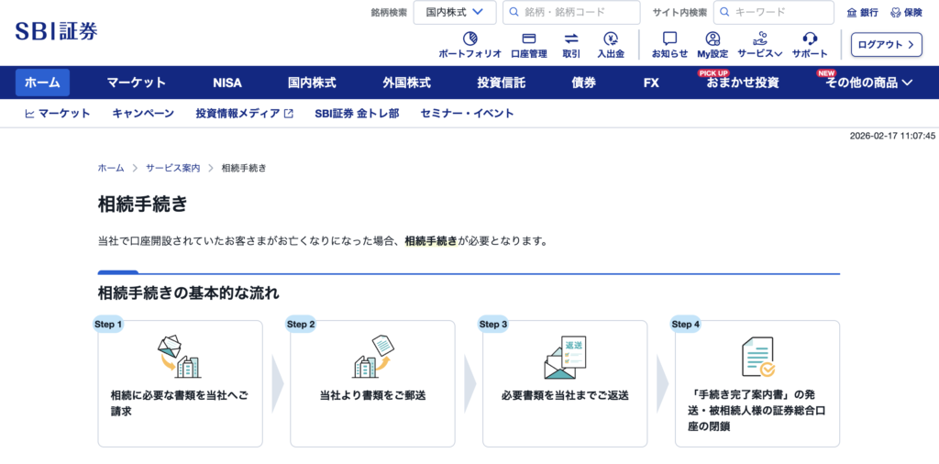Select the NISA navigation tab
The image size is (939, 464).
point(227,83)
